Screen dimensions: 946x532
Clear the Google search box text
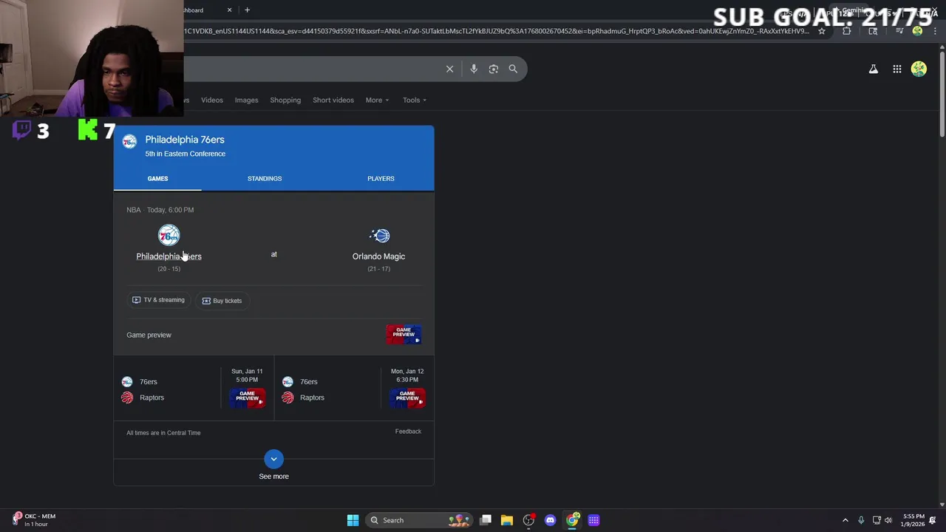click(x=449, y=69)
